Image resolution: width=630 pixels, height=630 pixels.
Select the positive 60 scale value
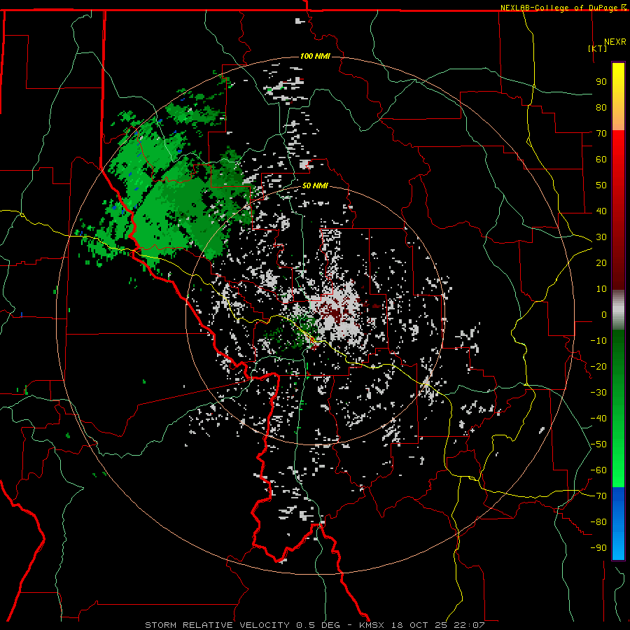(601, 159)
